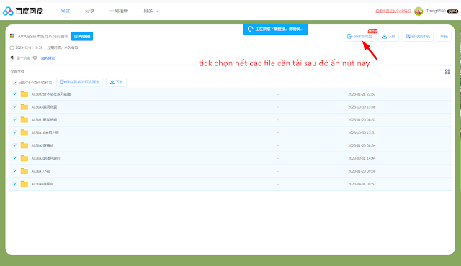This screenshot has width=461, height=266.
Task: Uncheck the first folder's checkbox
Action: 15,94
